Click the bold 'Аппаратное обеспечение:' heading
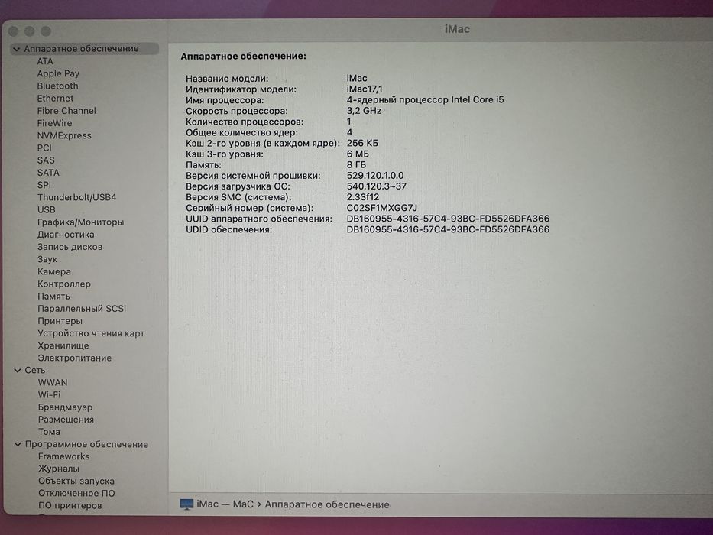Image resolution: width=713 pixels, height=535 pixels. click(243, 57)
